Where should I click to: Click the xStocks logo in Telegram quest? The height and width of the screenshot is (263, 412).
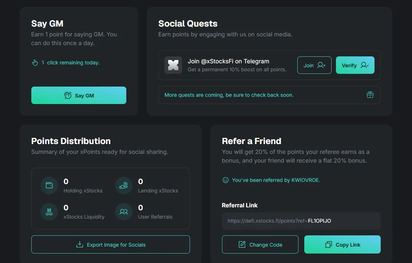173,65
